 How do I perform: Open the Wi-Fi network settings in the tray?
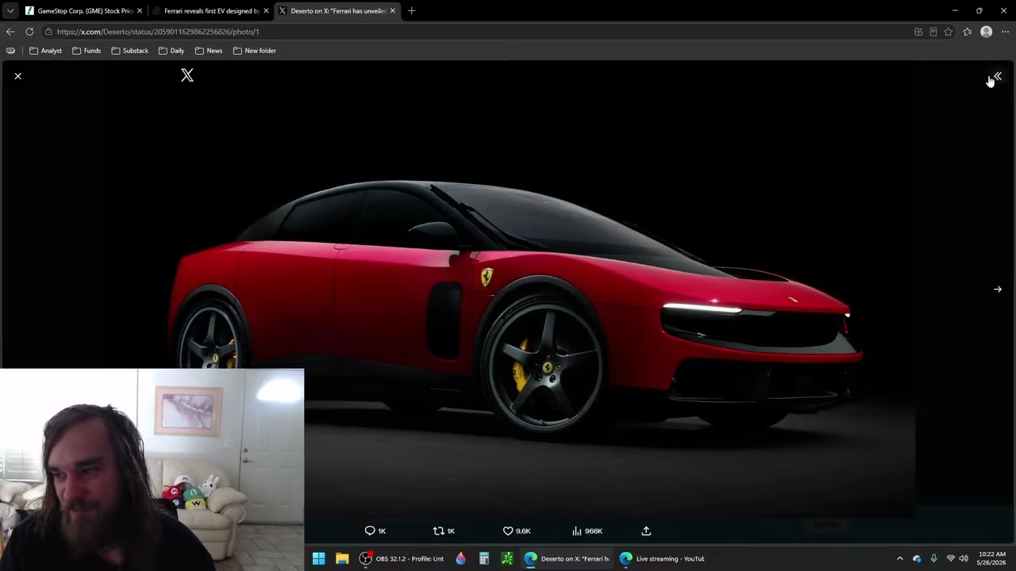tap(950, 558)
